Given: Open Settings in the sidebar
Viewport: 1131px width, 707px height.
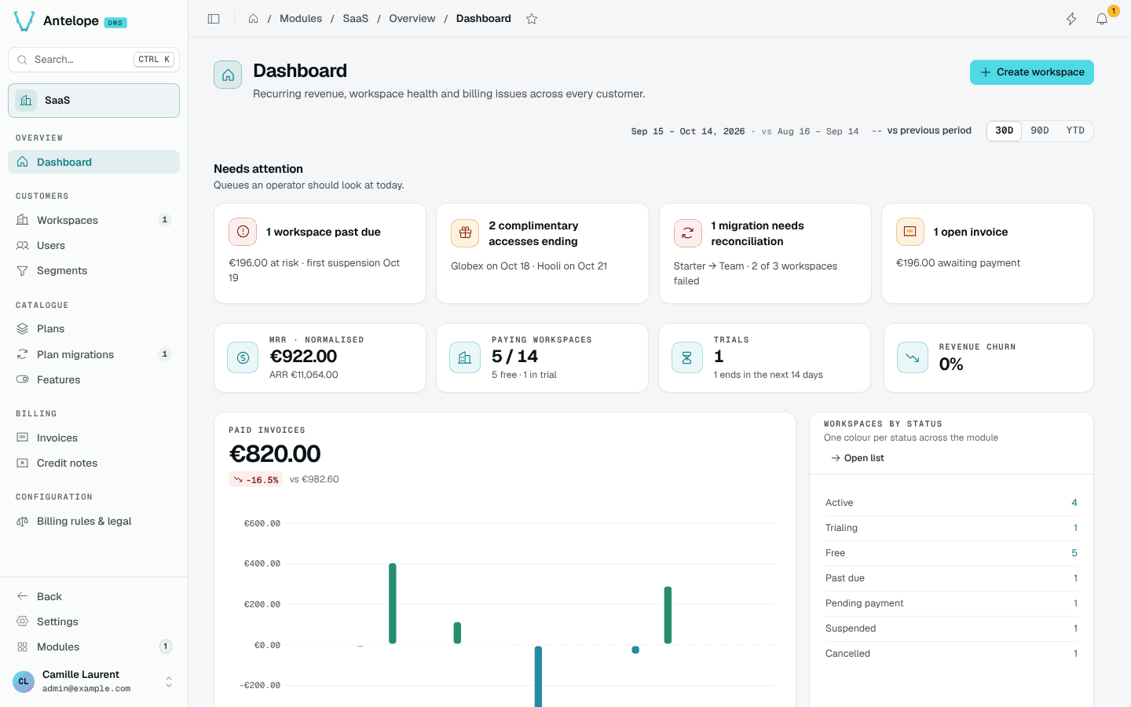Looking at the screenshot, I should point(93,621).
